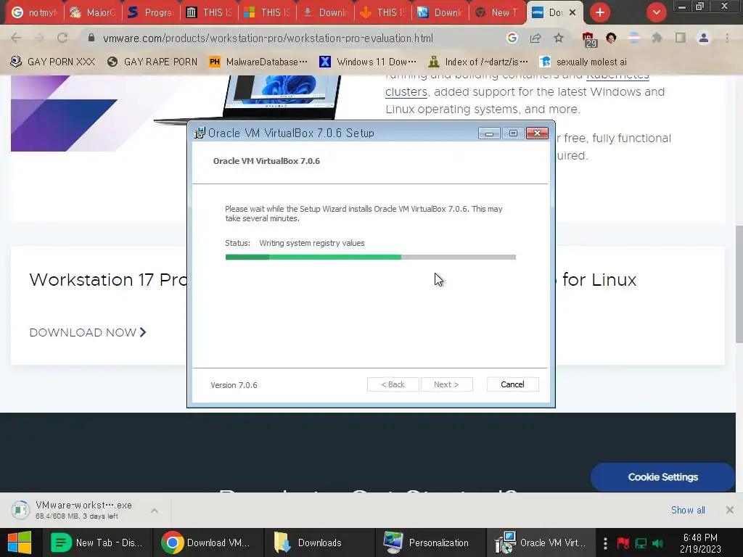View site info via the padlock icon
Viewport: 743px width, 557px height.
tap(91, 38)
